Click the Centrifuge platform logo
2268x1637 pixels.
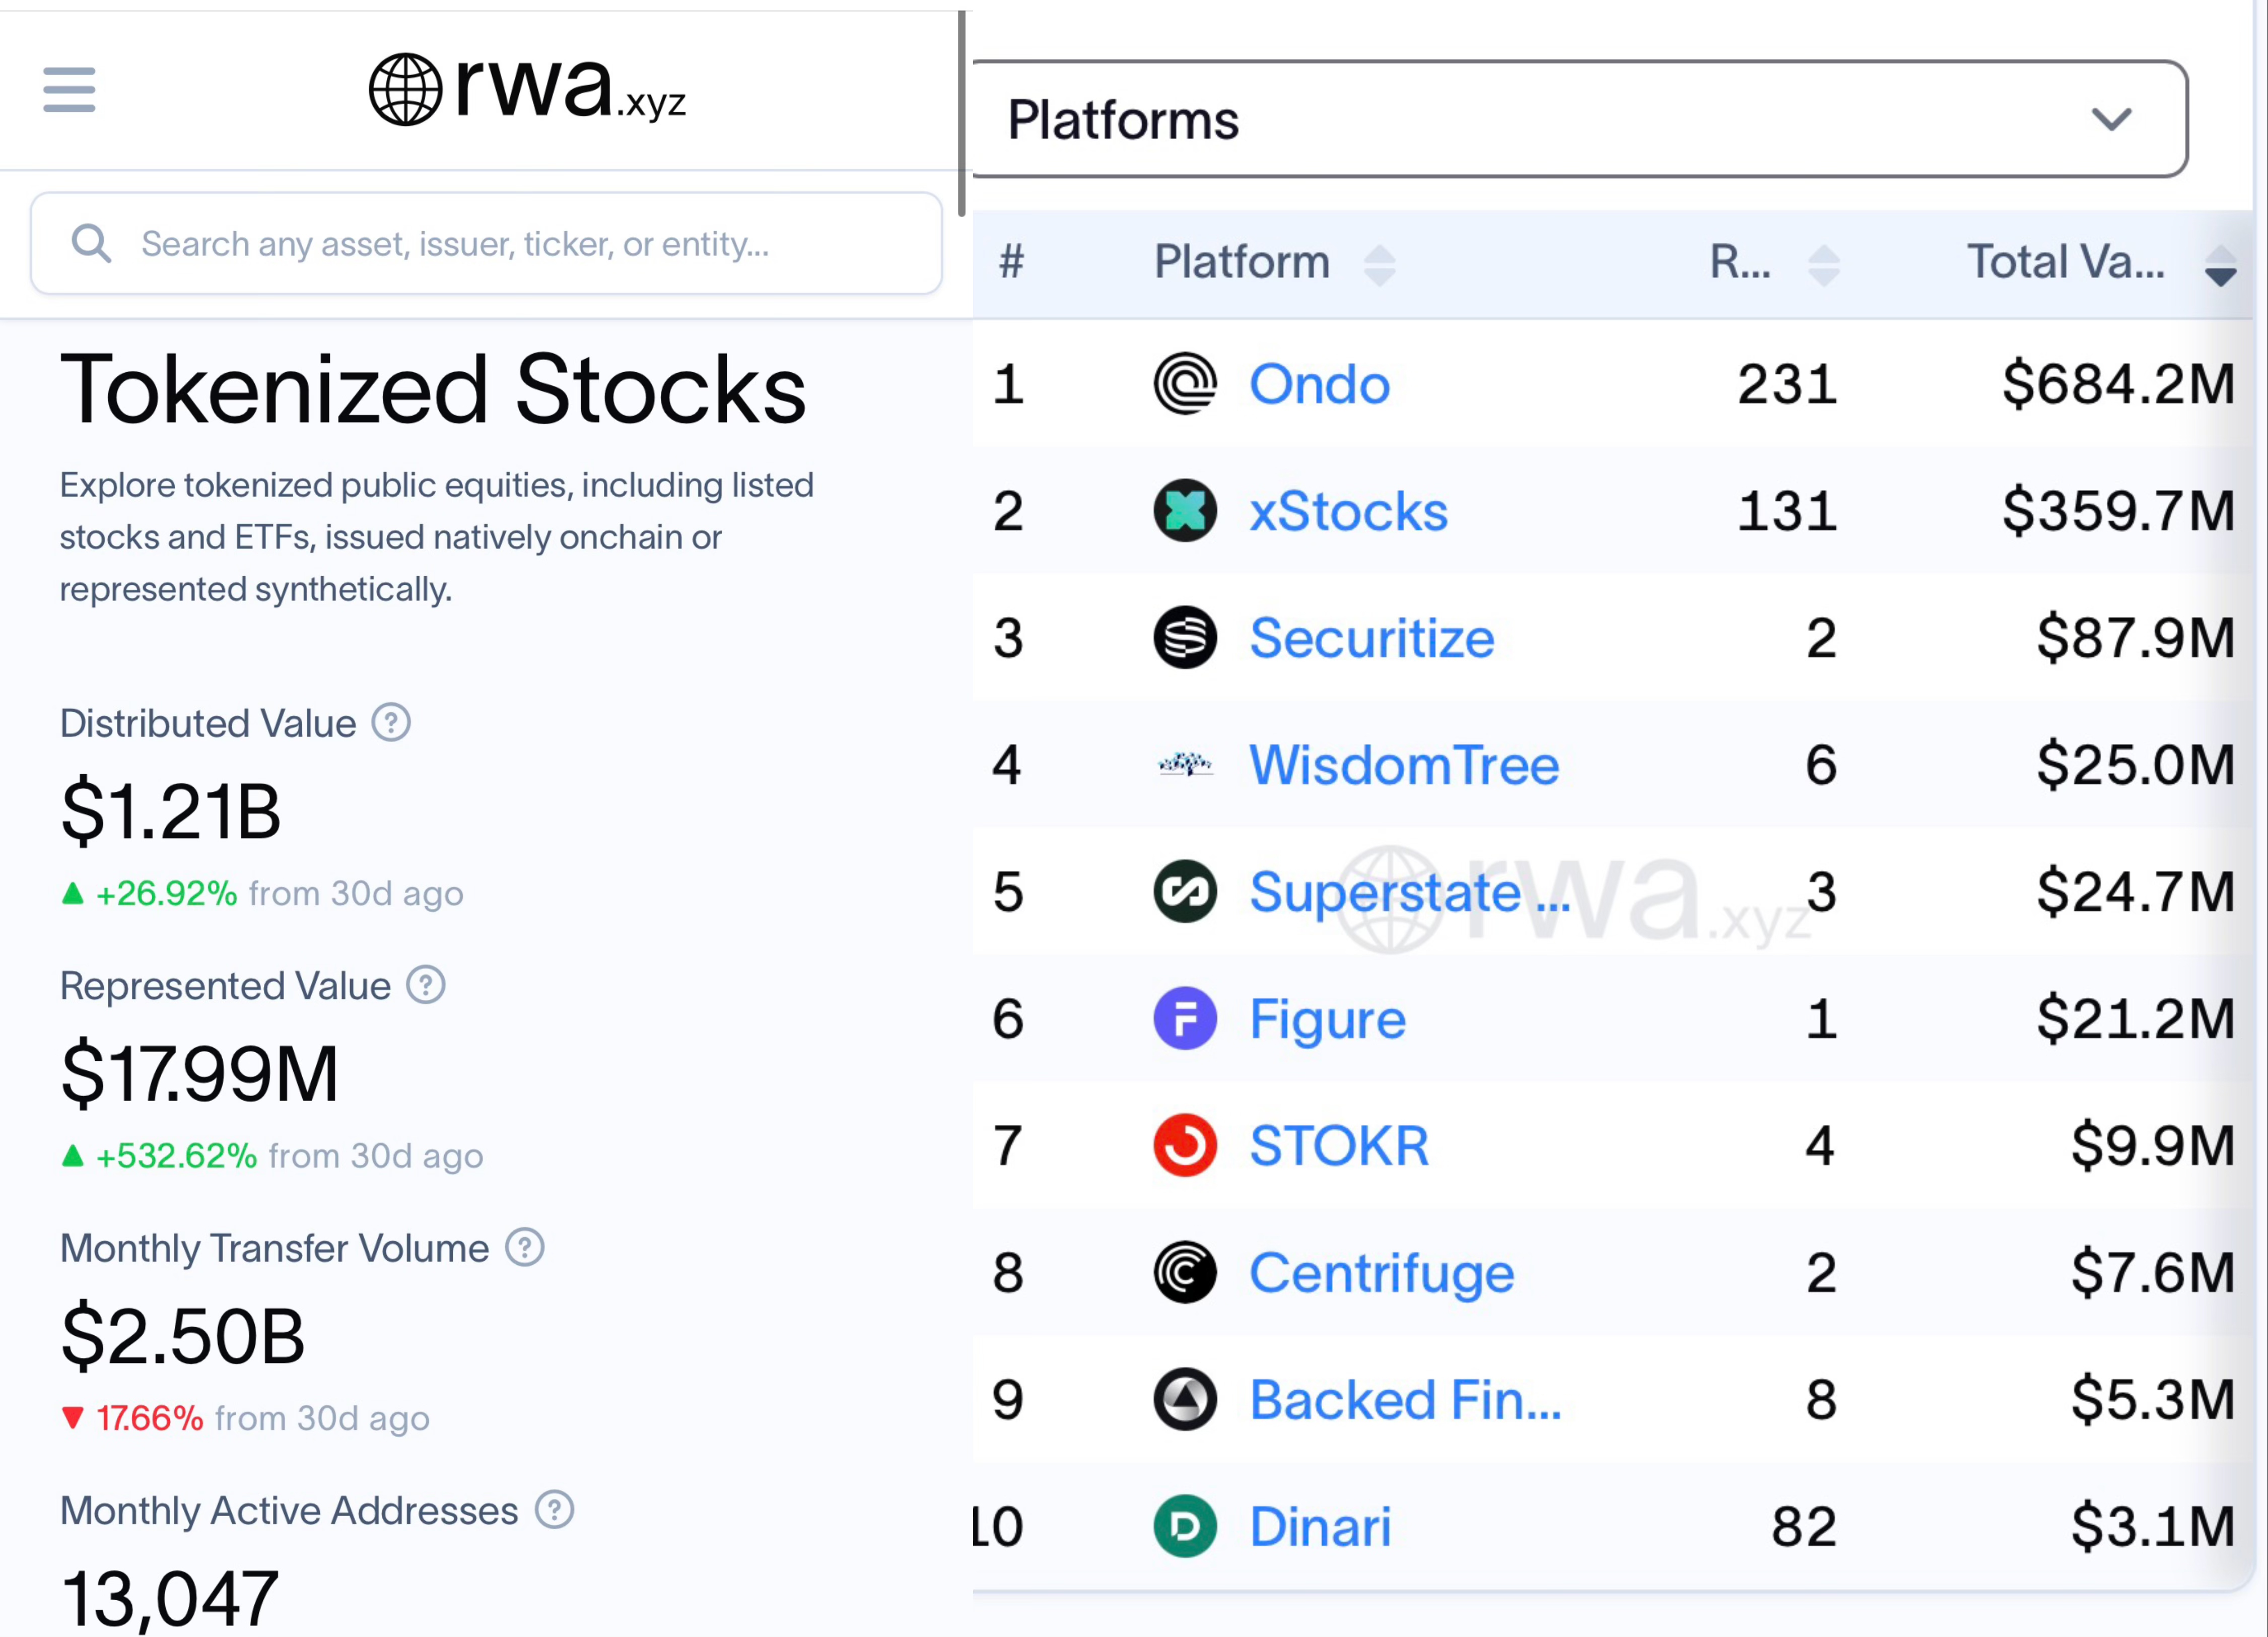click(1185, 1272)
